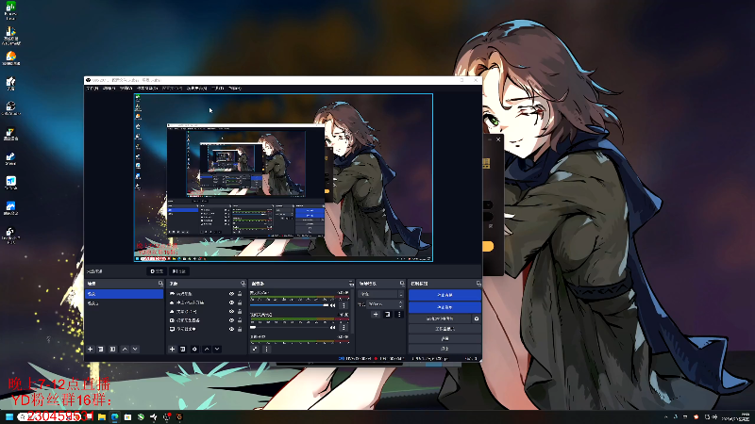Remove the selected source using the Sources dock trash icon
Screen dimensions: 755x424
point(183,349)
